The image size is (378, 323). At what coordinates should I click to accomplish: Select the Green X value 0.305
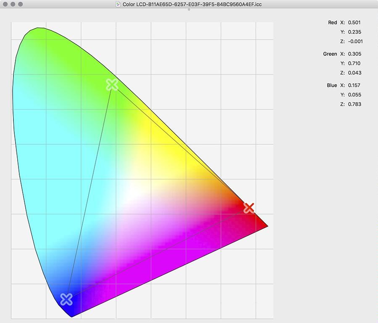coord(354,54)
